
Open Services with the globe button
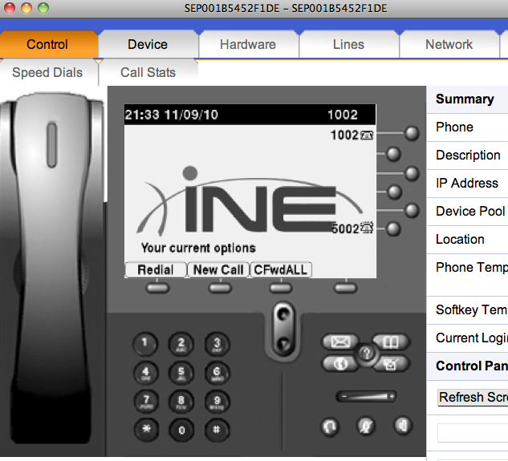click(340, 364)
